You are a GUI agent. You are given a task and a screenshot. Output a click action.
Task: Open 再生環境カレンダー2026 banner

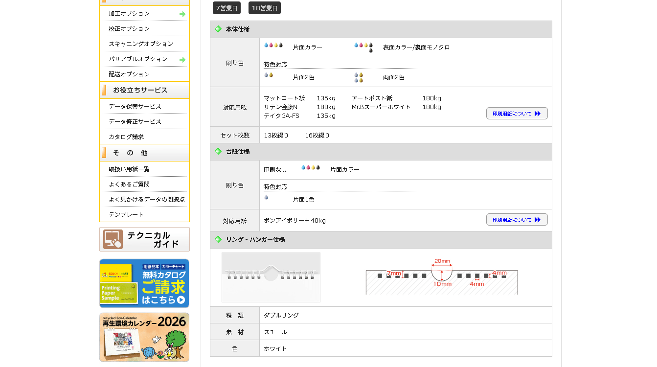pos(144,337)
